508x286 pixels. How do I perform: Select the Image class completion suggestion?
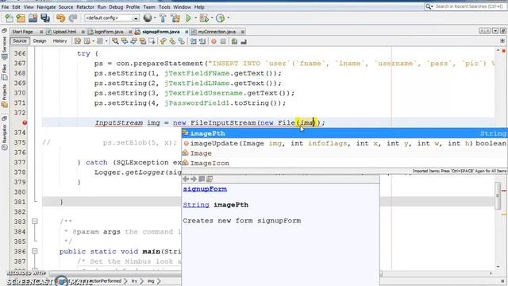click(x=344, y=153)
